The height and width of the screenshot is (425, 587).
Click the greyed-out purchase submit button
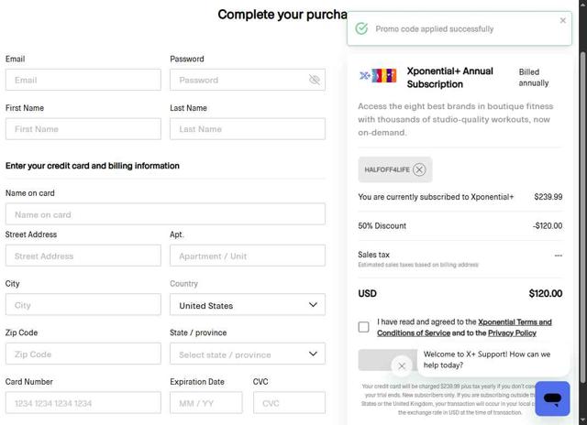coord(387,360)
